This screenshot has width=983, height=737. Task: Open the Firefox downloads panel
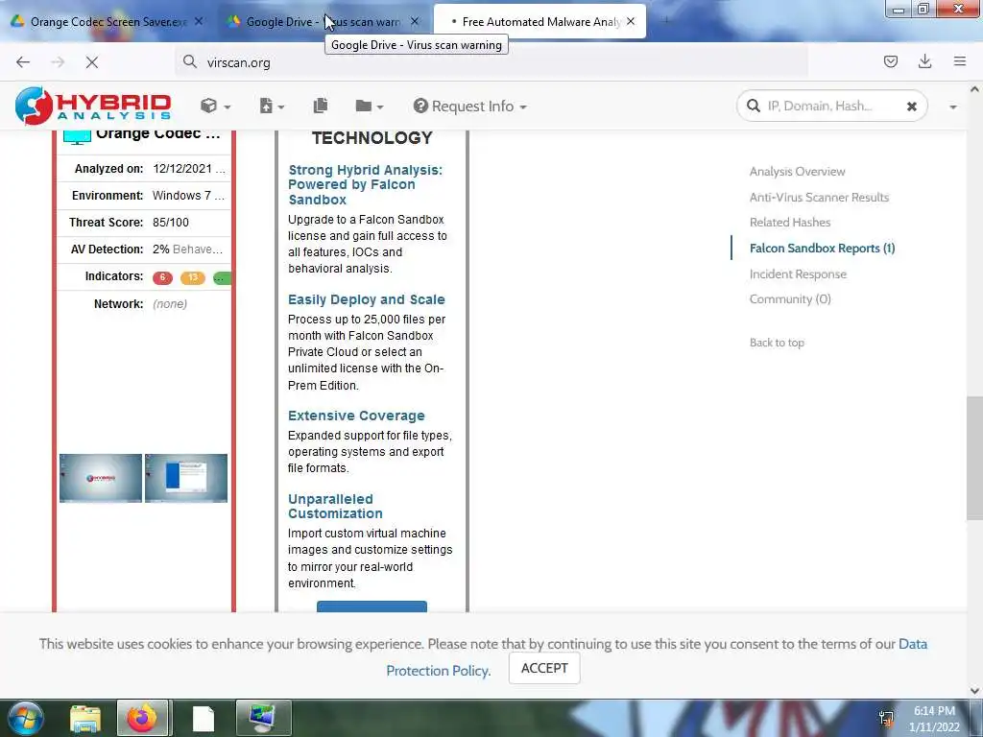click(x=924, y=61)
